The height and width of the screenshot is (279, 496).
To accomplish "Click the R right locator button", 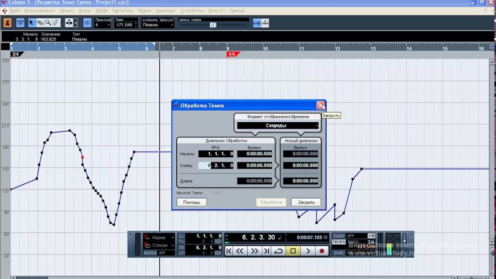I will (182, 247).
